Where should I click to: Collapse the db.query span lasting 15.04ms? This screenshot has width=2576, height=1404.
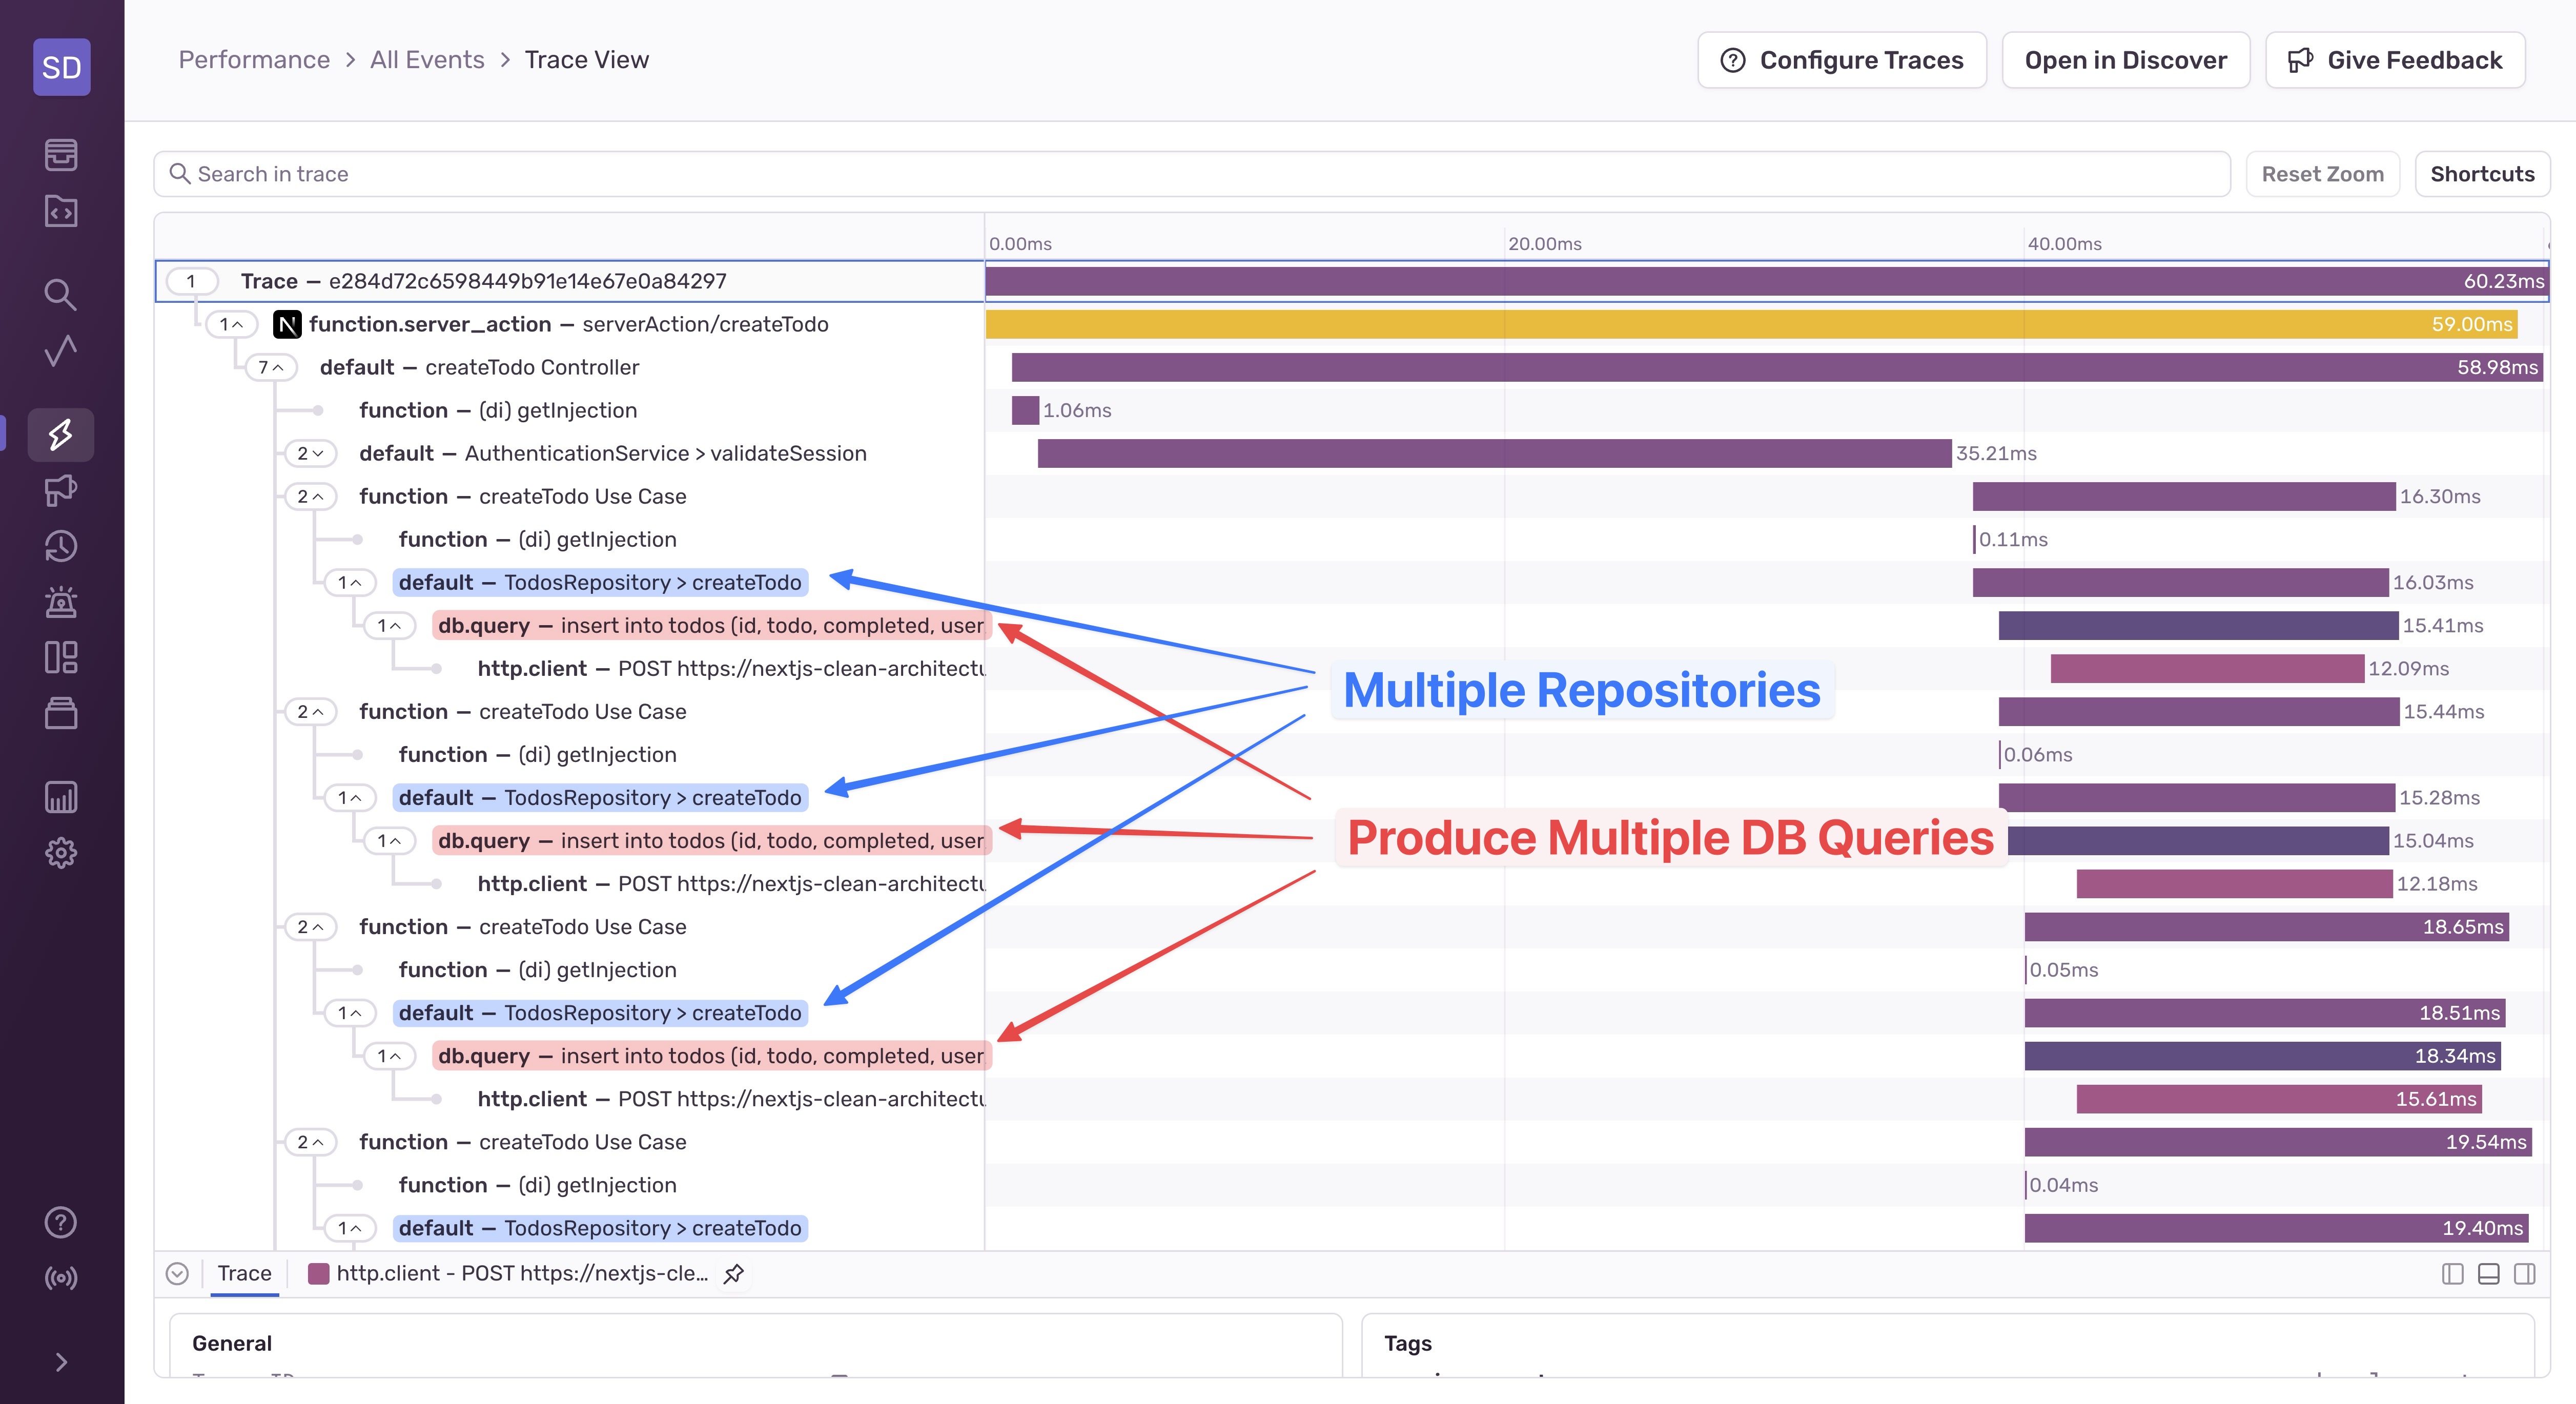(x=390, y=840)
